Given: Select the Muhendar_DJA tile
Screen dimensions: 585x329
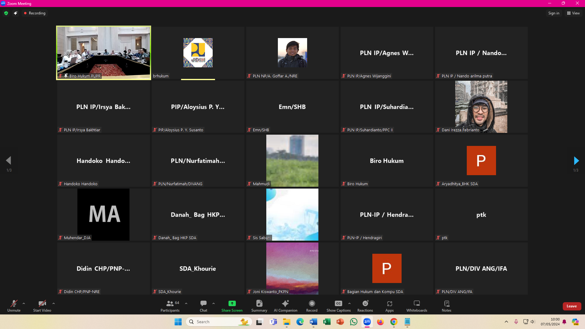Looking at the screenshot, I should tap(104, 214).
